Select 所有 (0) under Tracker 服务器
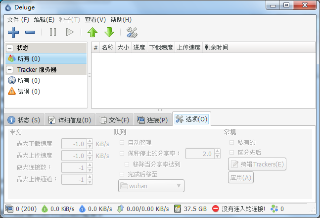The height and width of the screenshot is (218, 320). tap(46, 80)
